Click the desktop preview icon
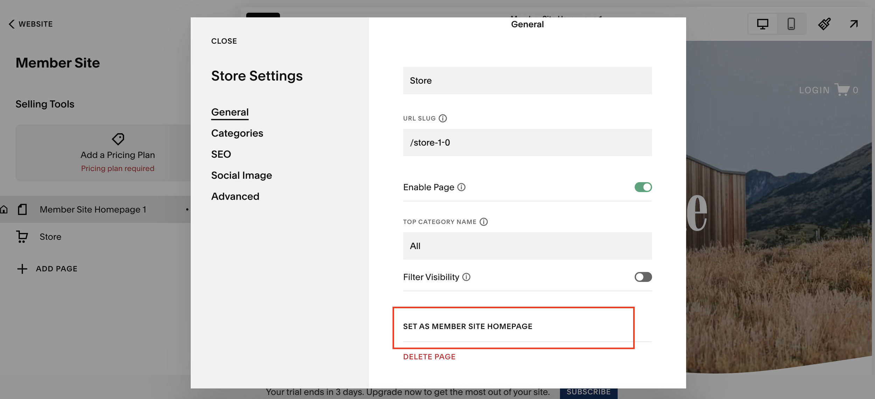 coord(762,24)
